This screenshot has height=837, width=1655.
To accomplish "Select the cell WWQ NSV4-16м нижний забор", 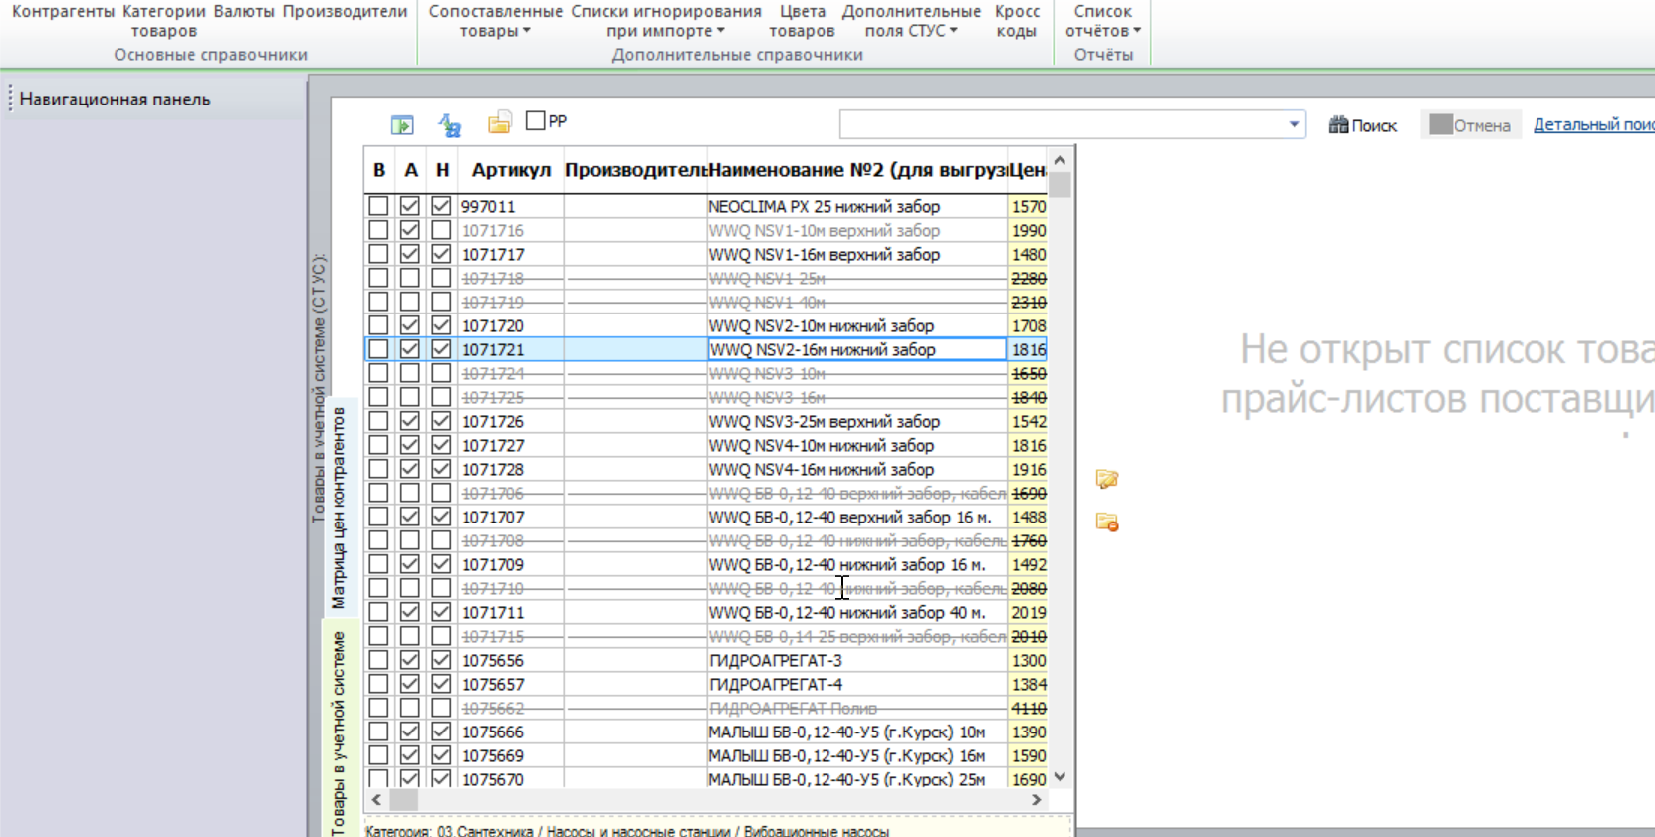I will tap(857, 469).
